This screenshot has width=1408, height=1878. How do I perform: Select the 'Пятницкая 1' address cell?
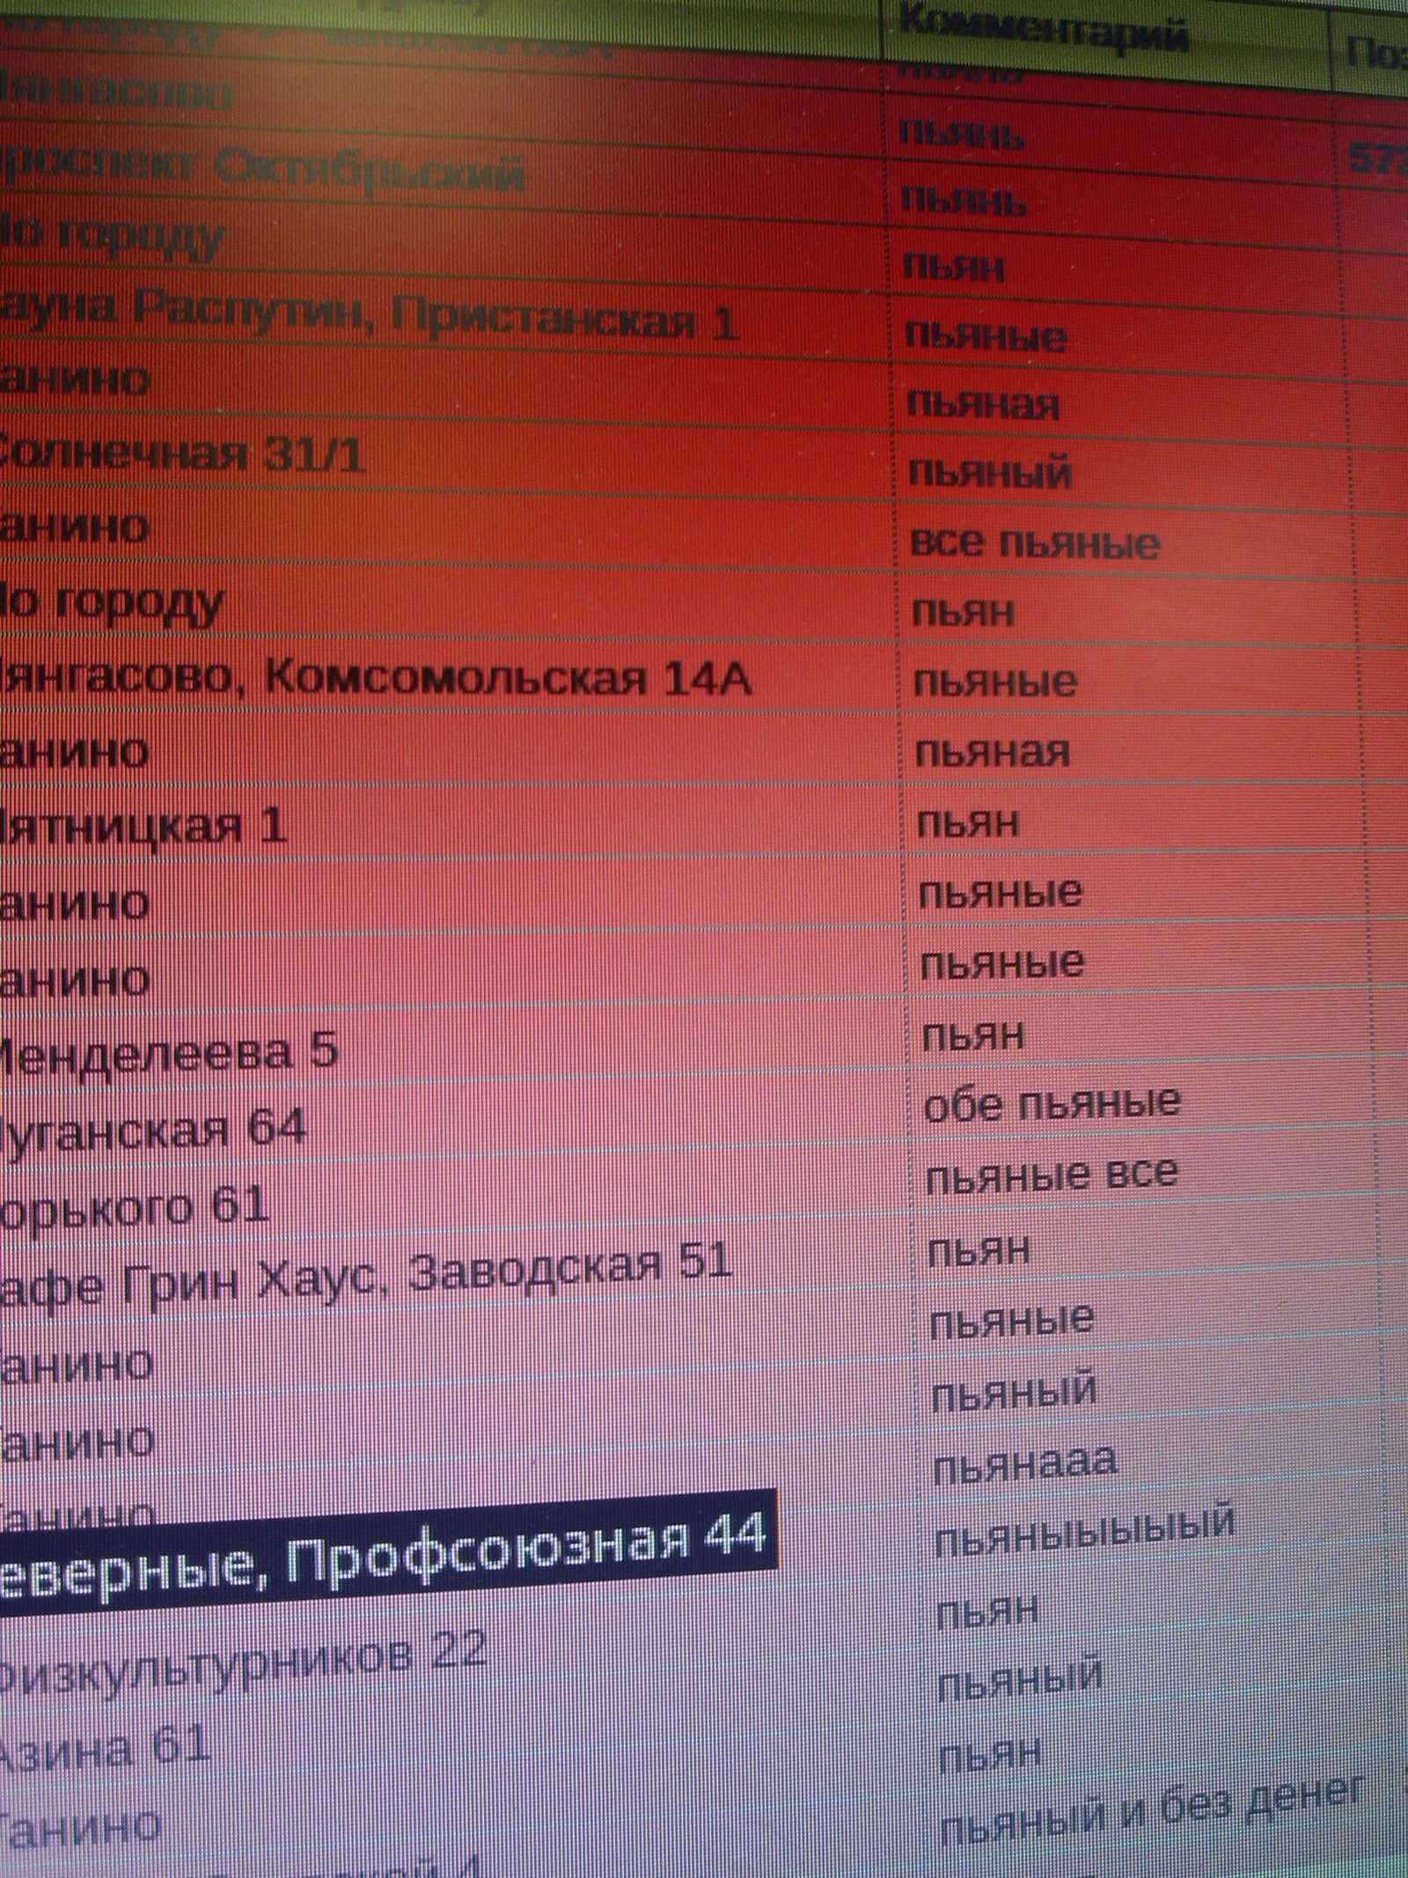tap(143, 826)
